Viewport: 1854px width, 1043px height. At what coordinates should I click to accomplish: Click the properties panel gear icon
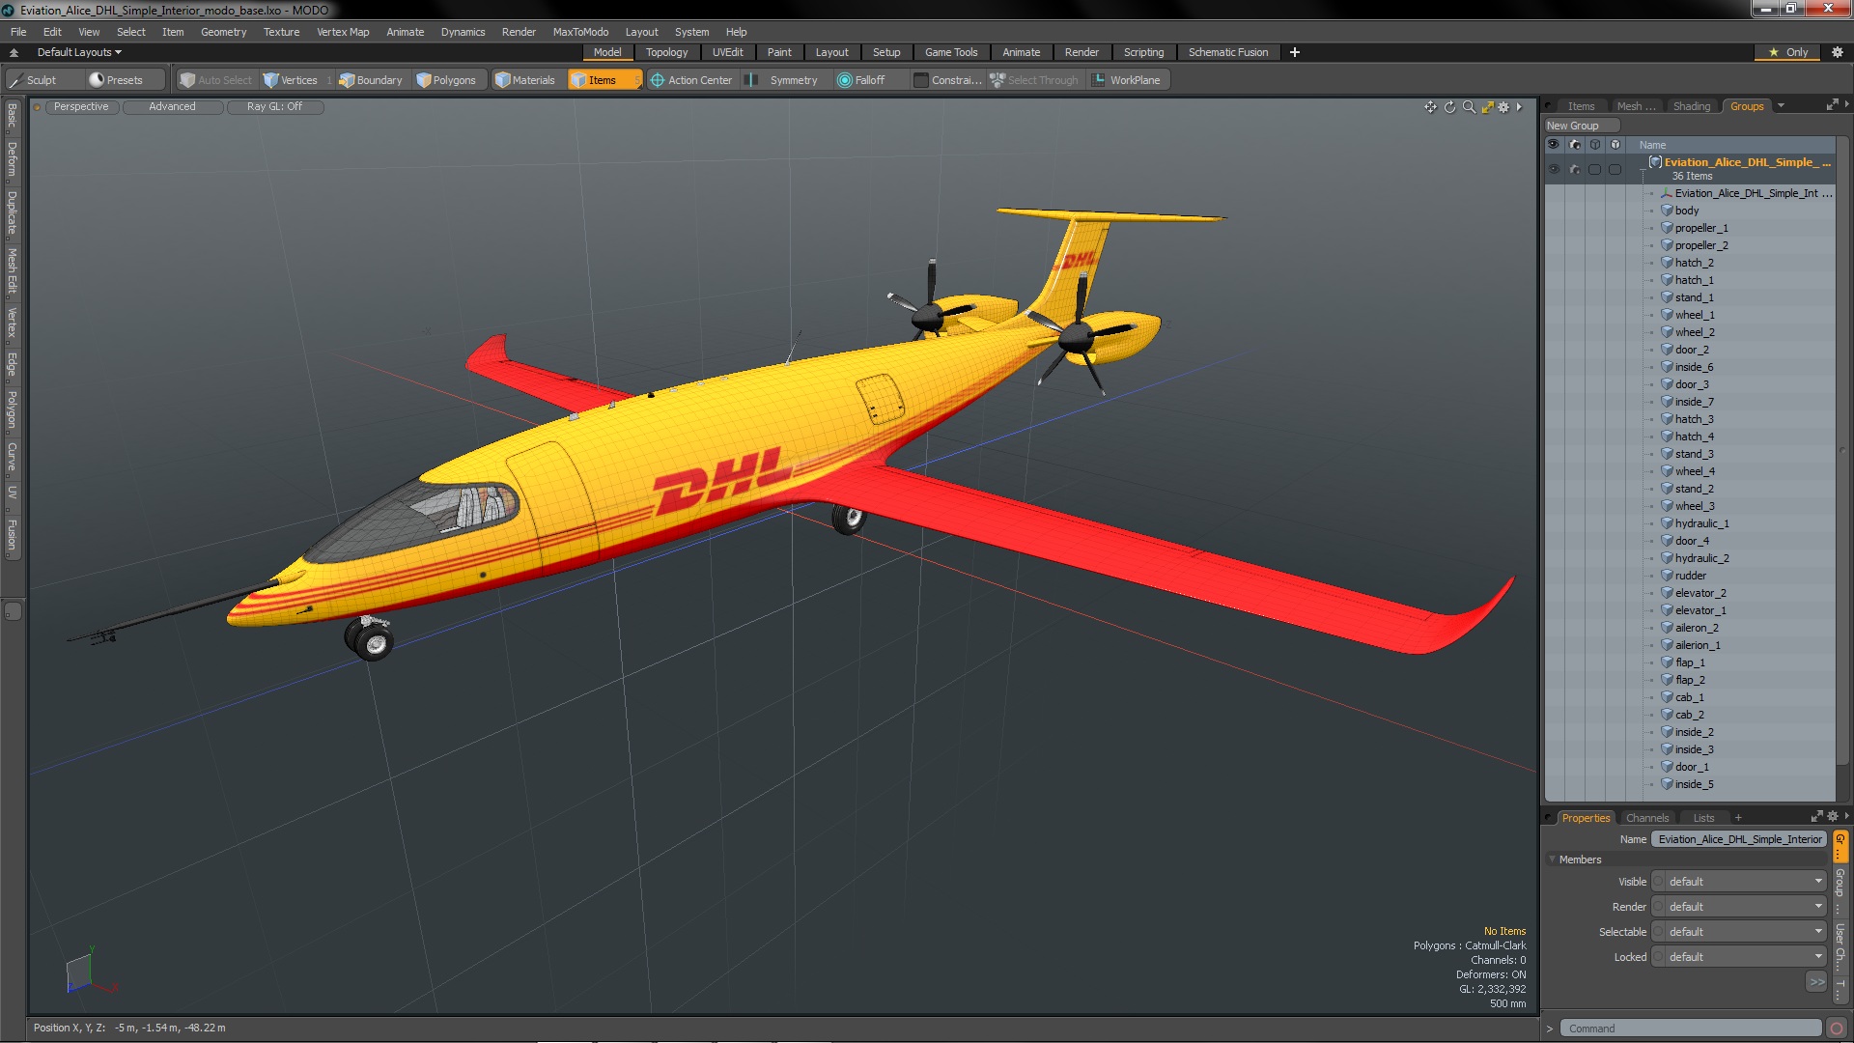(x=1833, y=817)
